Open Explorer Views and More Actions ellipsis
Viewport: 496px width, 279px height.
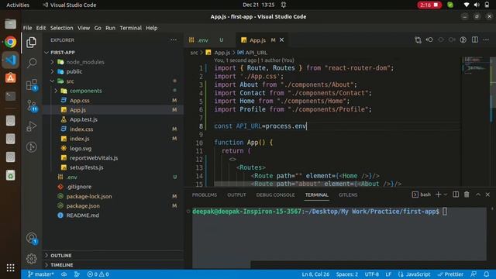pyautogui.click(x=174, y=40)
